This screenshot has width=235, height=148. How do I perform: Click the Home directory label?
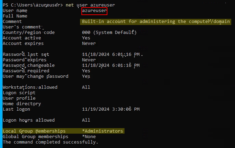[x=22, y=104]
